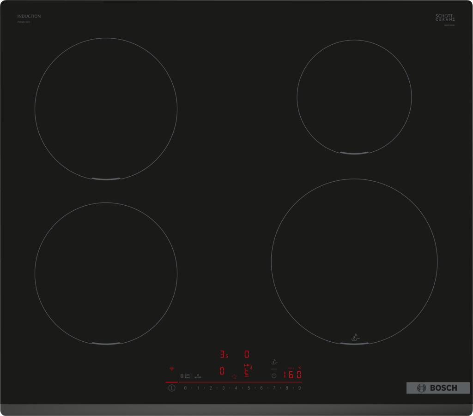Tap the red star favourite icon
The image size is (473, 416).
[234, 376]
